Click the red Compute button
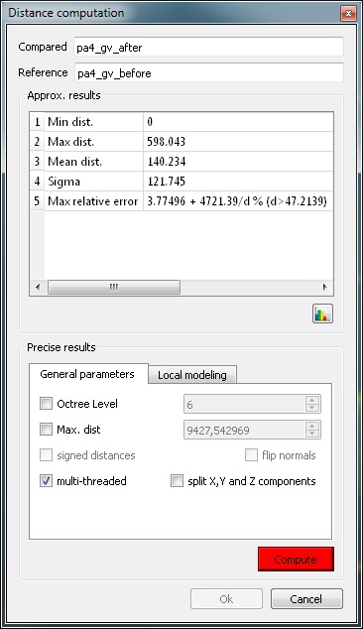This screenshot has width=363, height=629. coord(296,560)
